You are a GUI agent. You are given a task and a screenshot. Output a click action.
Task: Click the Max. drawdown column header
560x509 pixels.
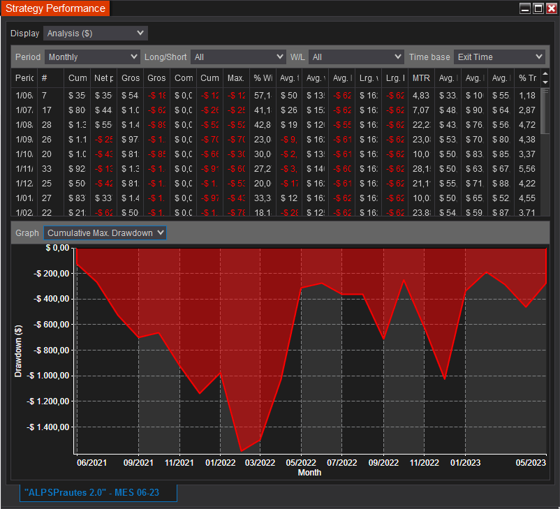pyautogui.click(x=236, y=78)
